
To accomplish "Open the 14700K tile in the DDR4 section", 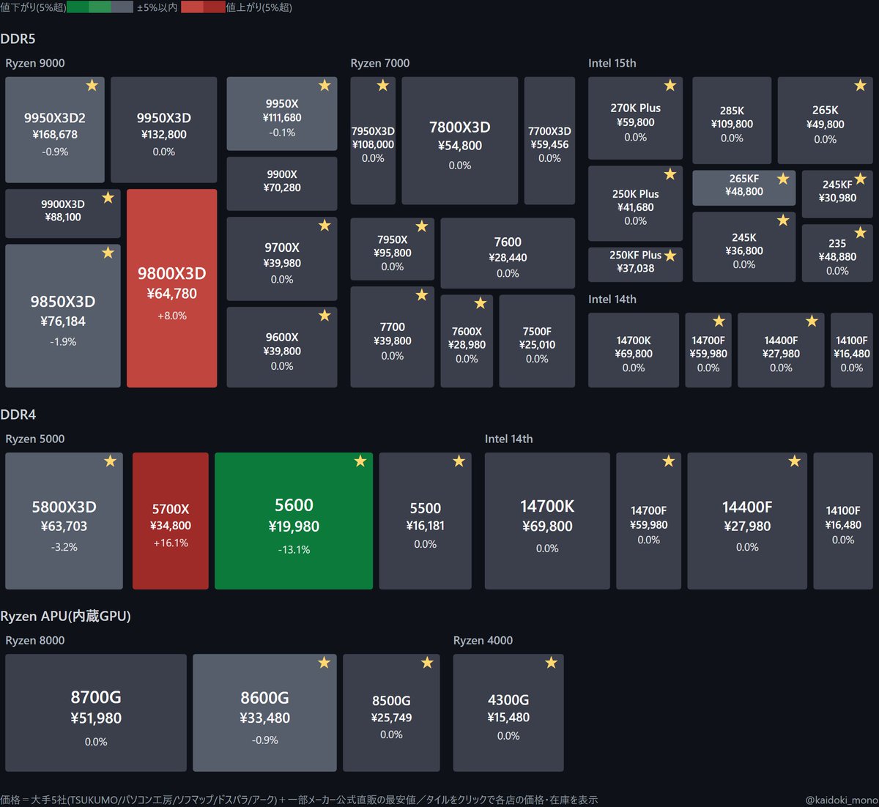I will 547,521.
